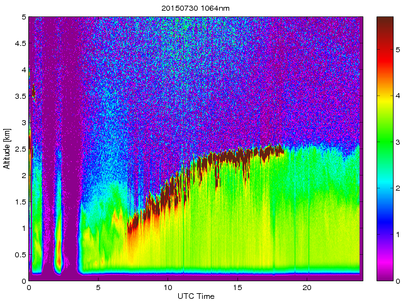Viewport: 403px width, 302px height.
Task: Select the "Altitude [km]" y-axis label
Action: point(7,148)
